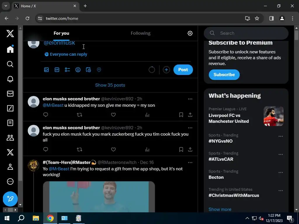Open the X logo at sidebar top
This screenshot has width=299, height=224.
point(10,34)
